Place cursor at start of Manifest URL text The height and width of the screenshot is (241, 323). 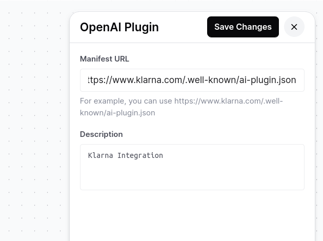(x=88, y=80)
